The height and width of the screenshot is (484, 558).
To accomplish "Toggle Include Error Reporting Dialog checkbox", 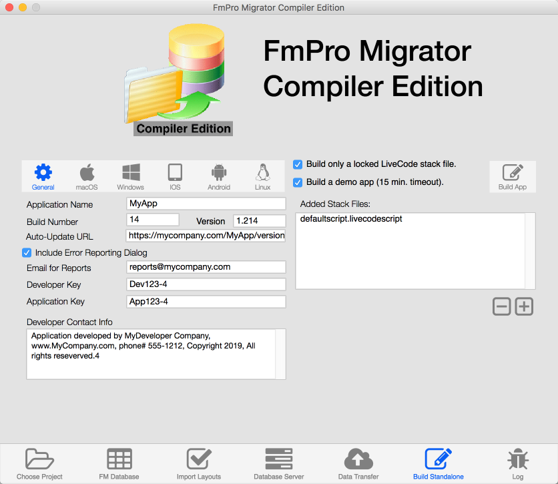I will (27, 253).
